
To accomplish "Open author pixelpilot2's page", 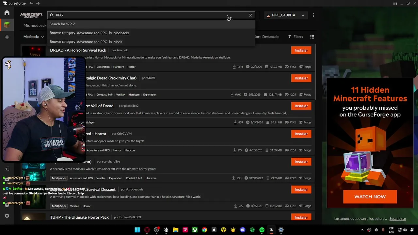I will point(131,106).
